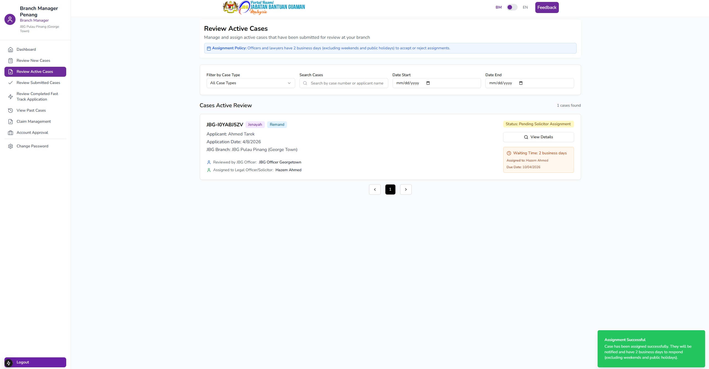Open the Date Start calendar picker icon

coord(428,83)
